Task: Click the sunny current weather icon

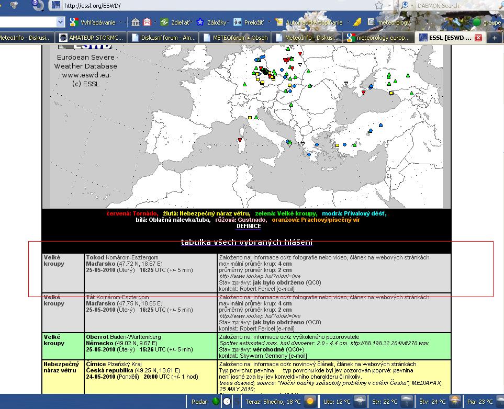Action: coord(310,401)
